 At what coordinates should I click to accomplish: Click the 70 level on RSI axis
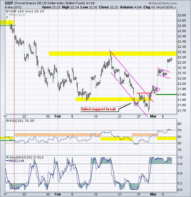(179, 130)
